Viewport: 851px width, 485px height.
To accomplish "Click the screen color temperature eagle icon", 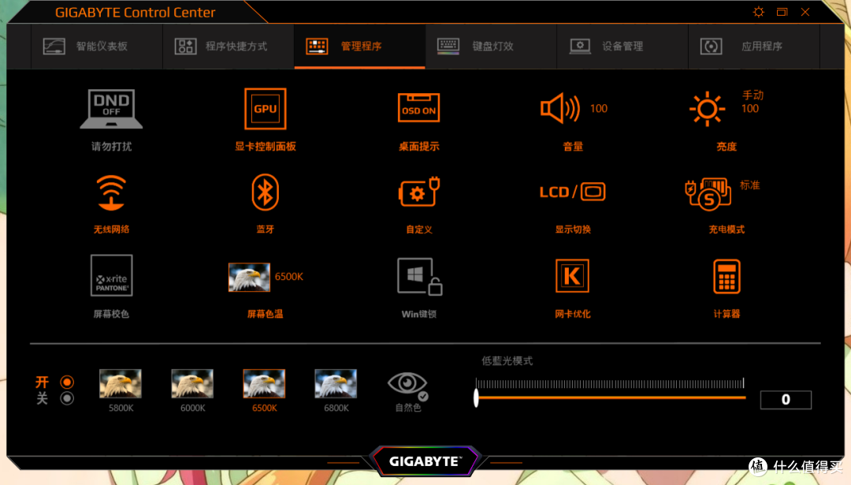I will click(x=249, y=277).
